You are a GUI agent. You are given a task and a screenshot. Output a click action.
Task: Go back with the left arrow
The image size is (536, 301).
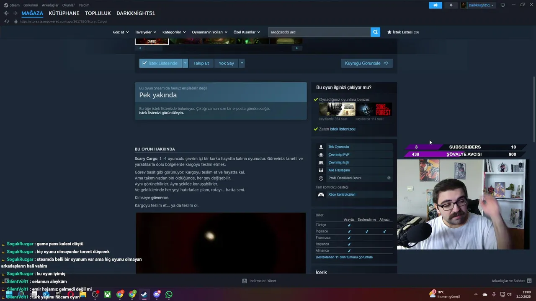[x=6, y=13]
